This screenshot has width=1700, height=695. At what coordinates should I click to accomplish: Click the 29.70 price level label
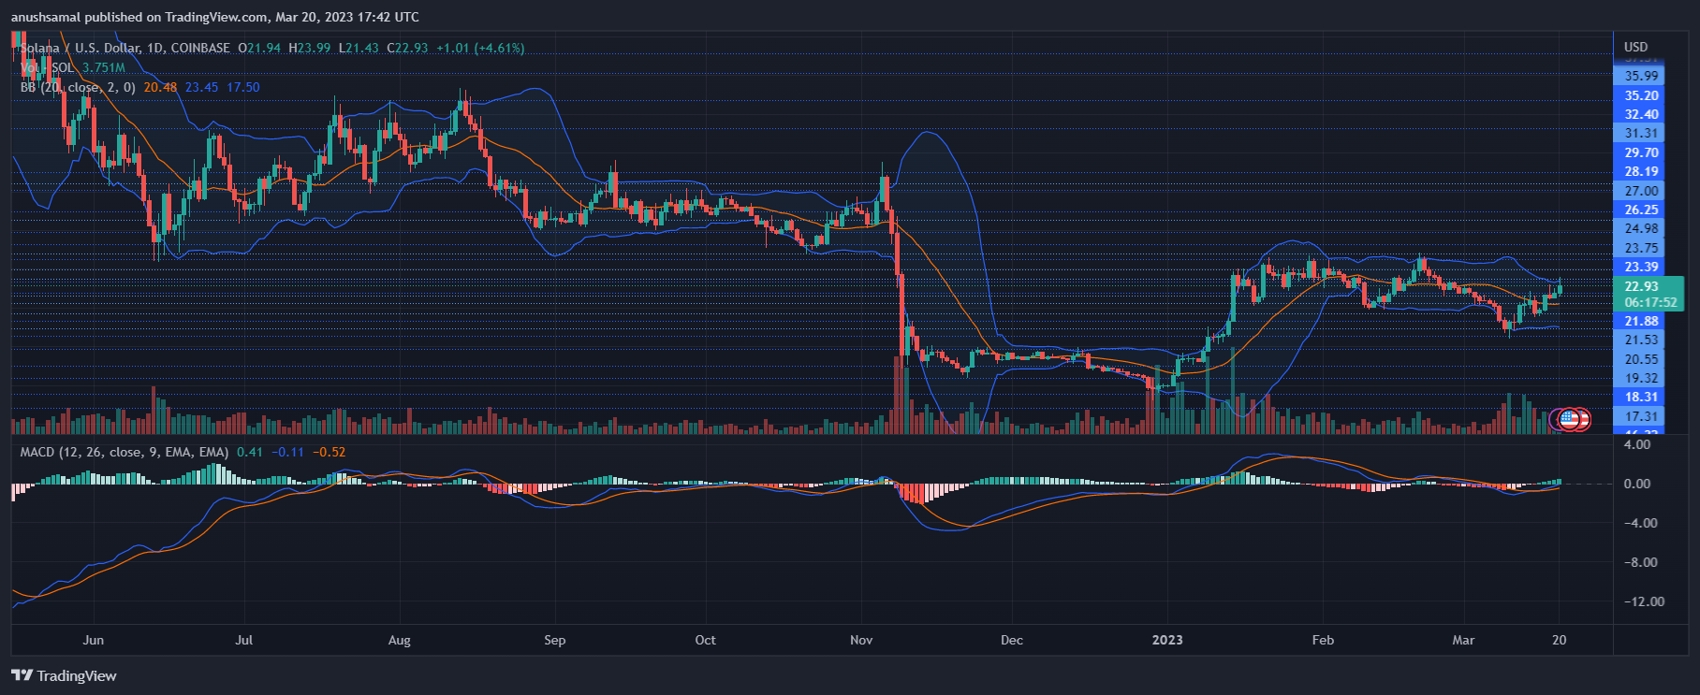point(1641,152)
